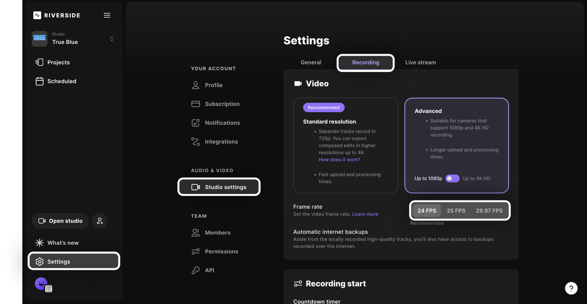Toggle the Up to 4K HD switch

452,178
